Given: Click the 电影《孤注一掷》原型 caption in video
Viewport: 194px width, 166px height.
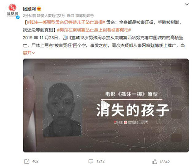Looking at the screenshot, I should tap(132, 94).
